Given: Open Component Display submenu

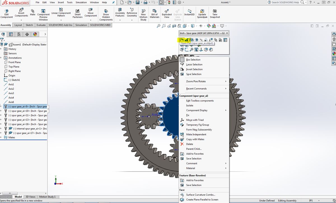Looking at the screenshot, I should (x=204, y=110).
